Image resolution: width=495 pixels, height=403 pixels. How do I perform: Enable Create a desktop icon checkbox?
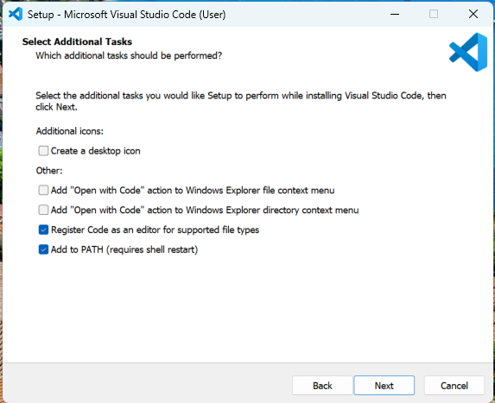click(x=43, y=151)
